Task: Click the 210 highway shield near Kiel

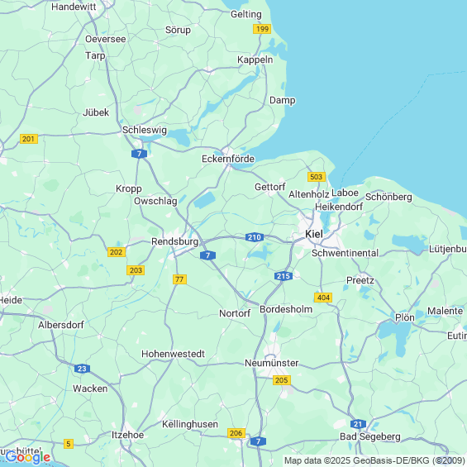Action: pos(255,237)
